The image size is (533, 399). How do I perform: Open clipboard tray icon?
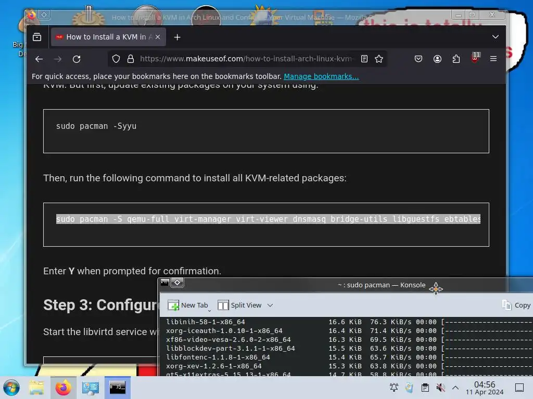(425, 388)
